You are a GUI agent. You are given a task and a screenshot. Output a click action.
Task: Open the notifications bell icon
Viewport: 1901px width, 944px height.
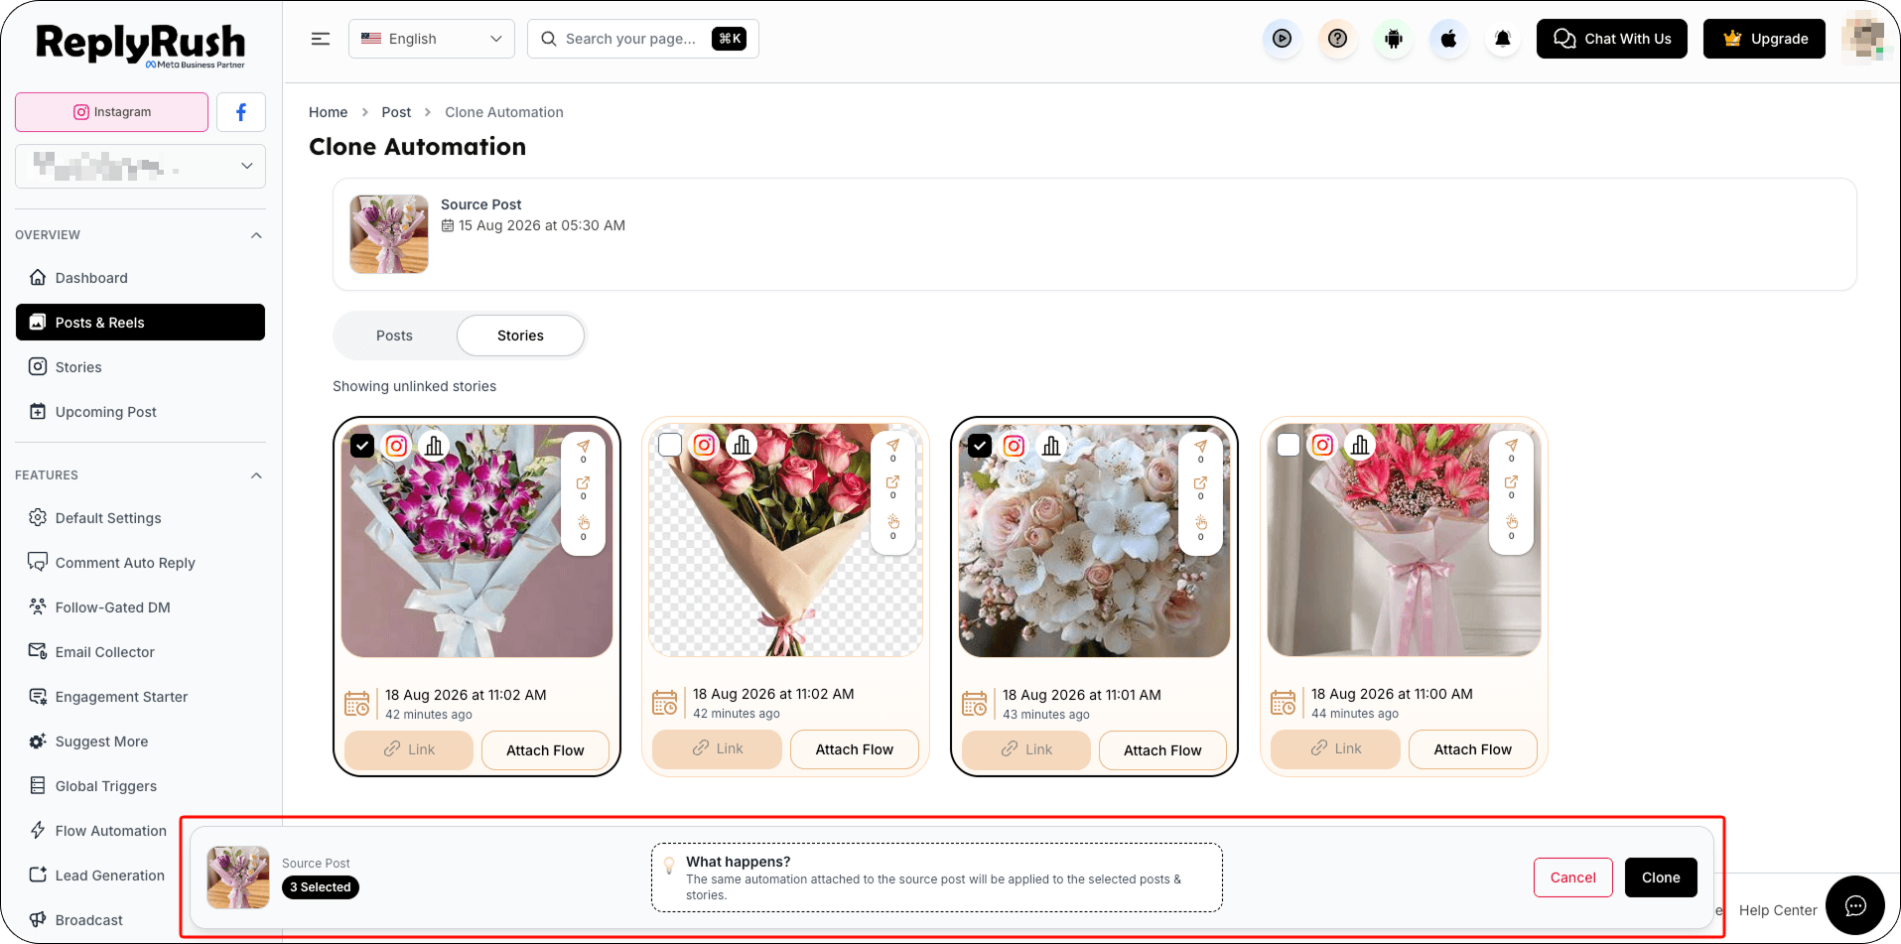[1503, 39]
